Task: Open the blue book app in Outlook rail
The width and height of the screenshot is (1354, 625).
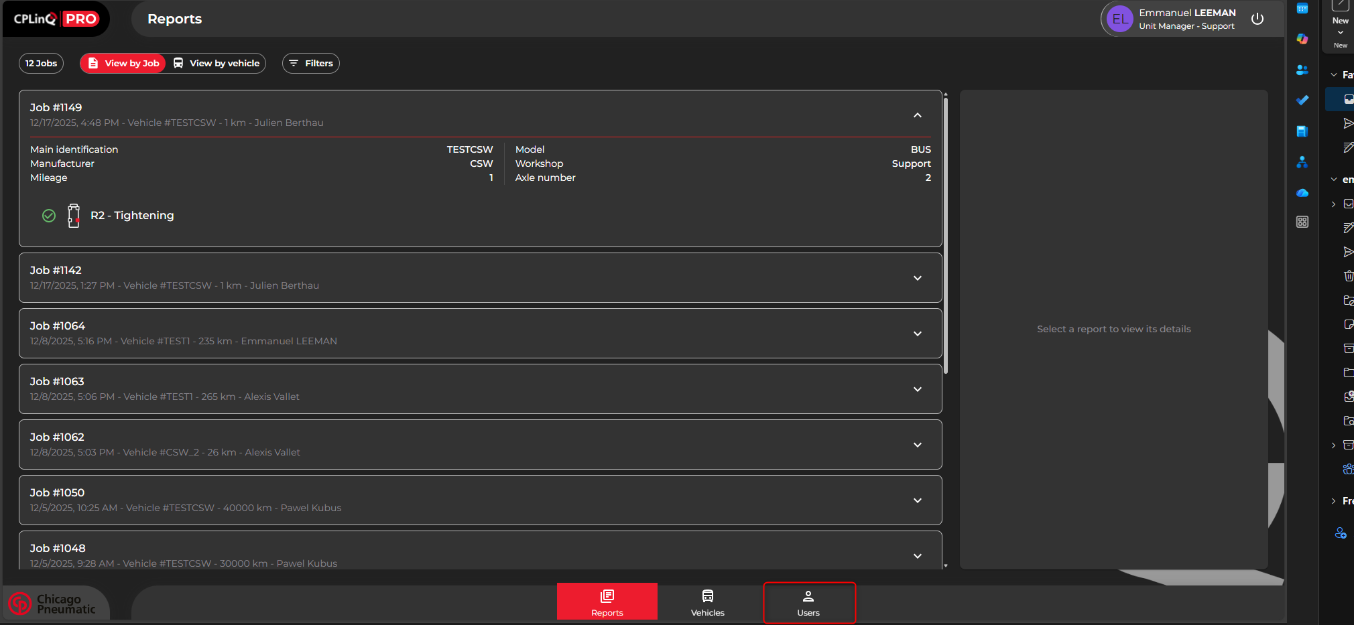Action: click(1302, 131)
